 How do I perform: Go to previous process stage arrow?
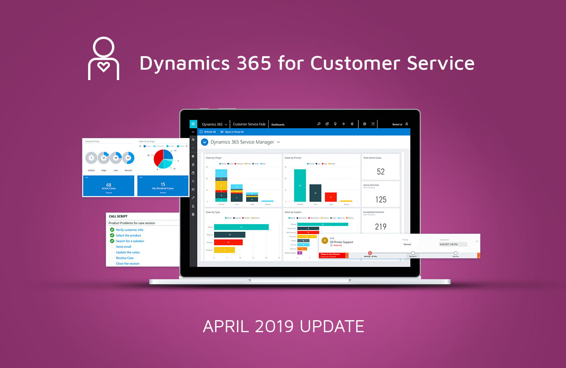tap(347, 255)
